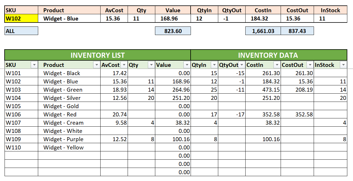Select the ALL summary cell
Image resolution: width=353 pixels, height=181 pixels.
click(21, 30)
